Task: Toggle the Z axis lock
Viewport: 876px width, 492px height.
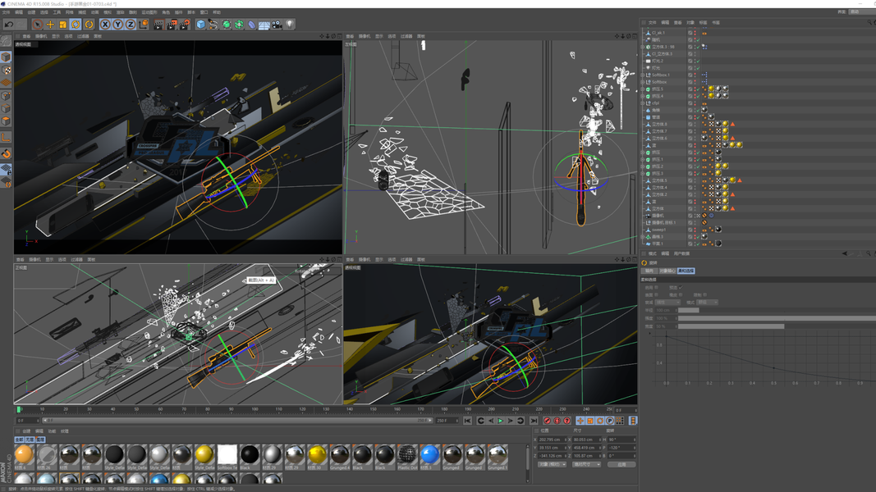Action: tap(131, 25)
